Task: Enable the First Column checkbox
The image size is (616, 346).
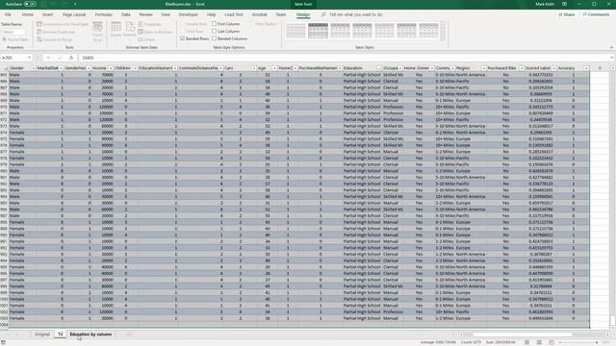Action: (x=214, y=24)
